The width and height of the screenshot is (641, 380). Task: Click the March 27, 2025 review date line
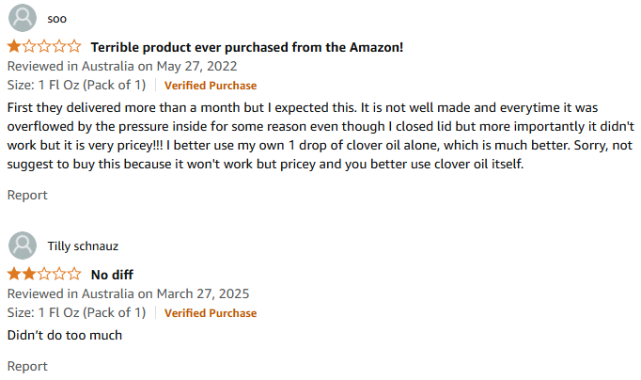[131, 294]
